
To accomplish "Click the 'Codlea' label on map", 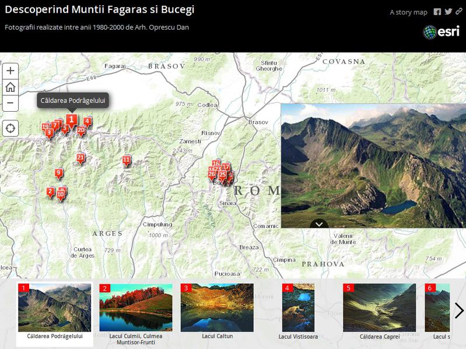I will coord(207,105).
